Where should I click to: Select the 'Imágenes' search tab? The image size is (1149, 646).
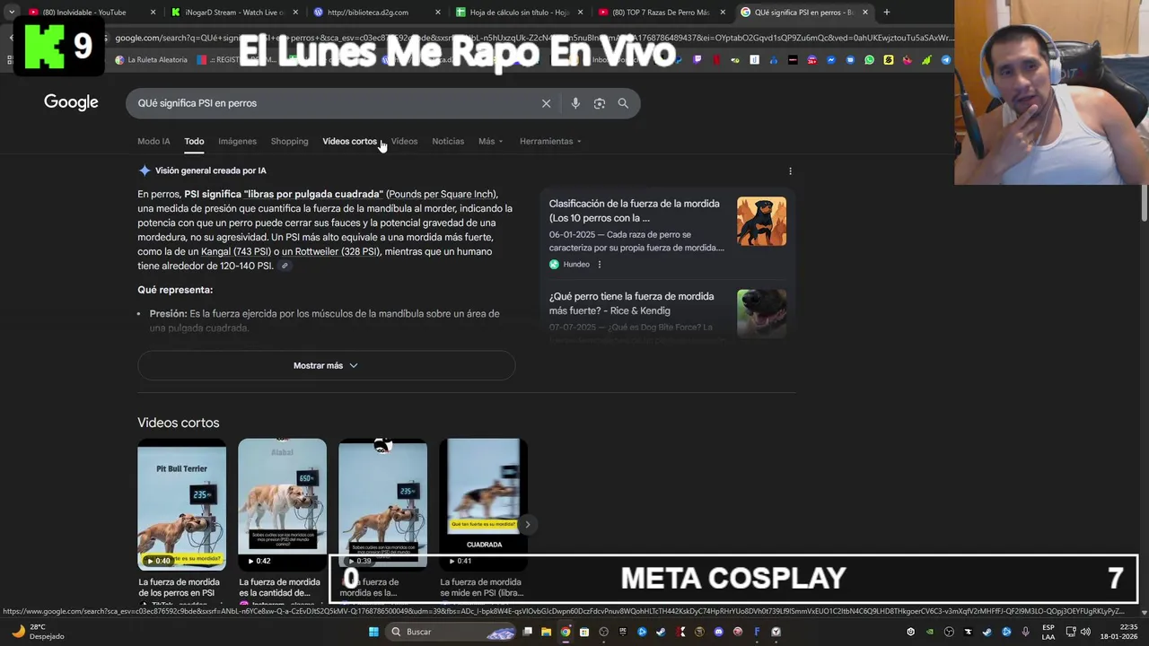pos(237,141)
